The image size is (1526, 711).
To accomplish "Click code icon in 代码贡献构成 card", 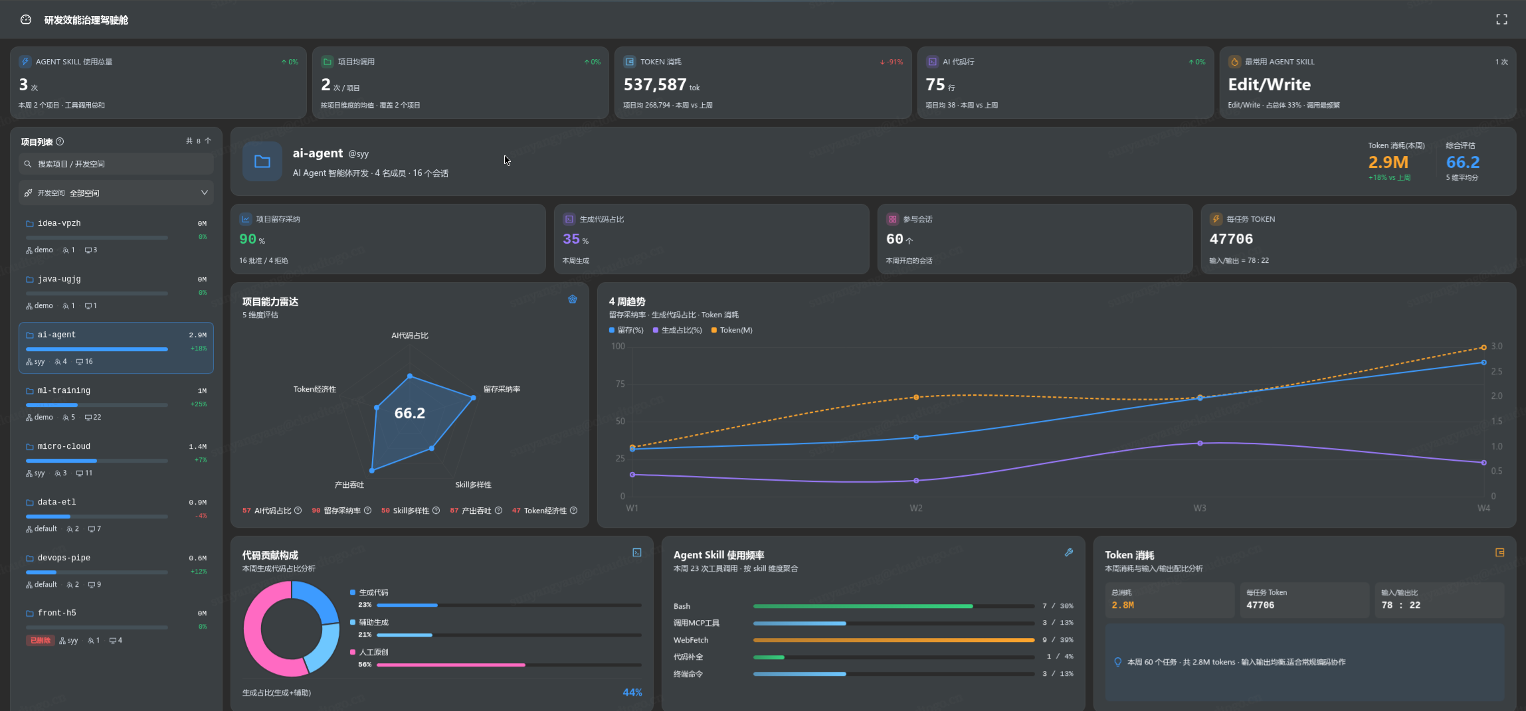I will [637, 552].
